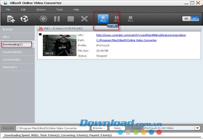Click the YouTube icon in task header
This screenshot has height=139, width=203.
click(41, 28)
